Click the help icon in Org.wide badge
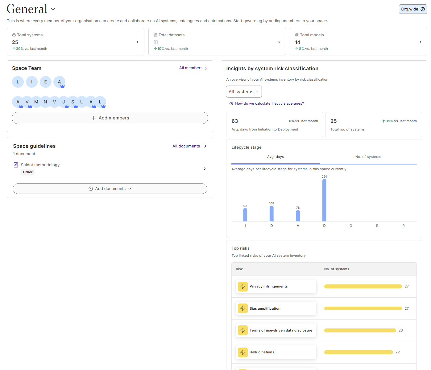431x370 pixels. [423, 9]
